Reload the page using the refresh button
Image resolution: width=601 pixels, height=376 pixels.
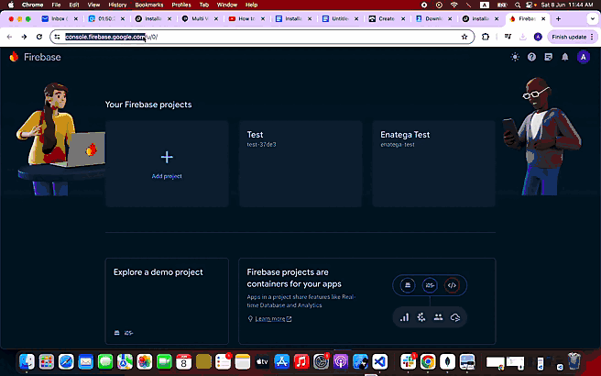click(x=38, y=37)
